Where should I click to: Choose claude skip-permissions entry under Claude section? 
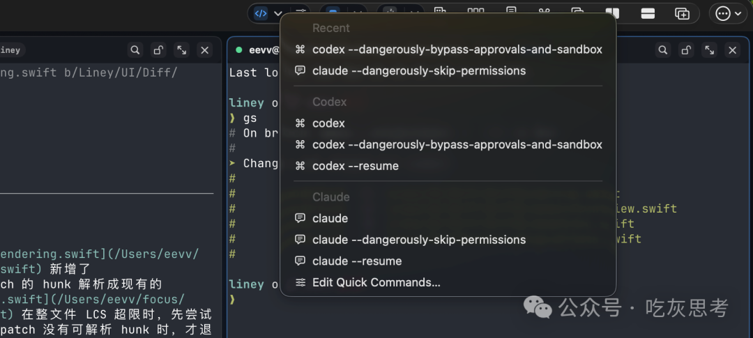click(448, 240)
